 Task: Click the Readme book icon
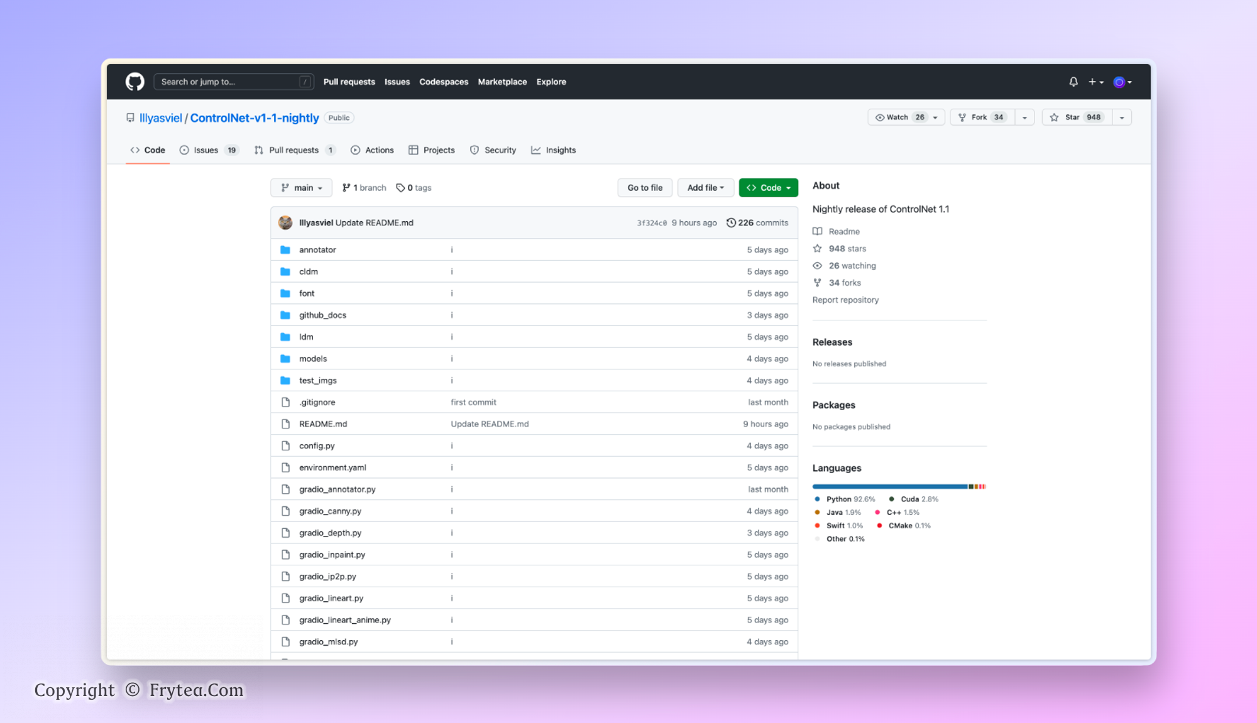click(x=817, y=232)
